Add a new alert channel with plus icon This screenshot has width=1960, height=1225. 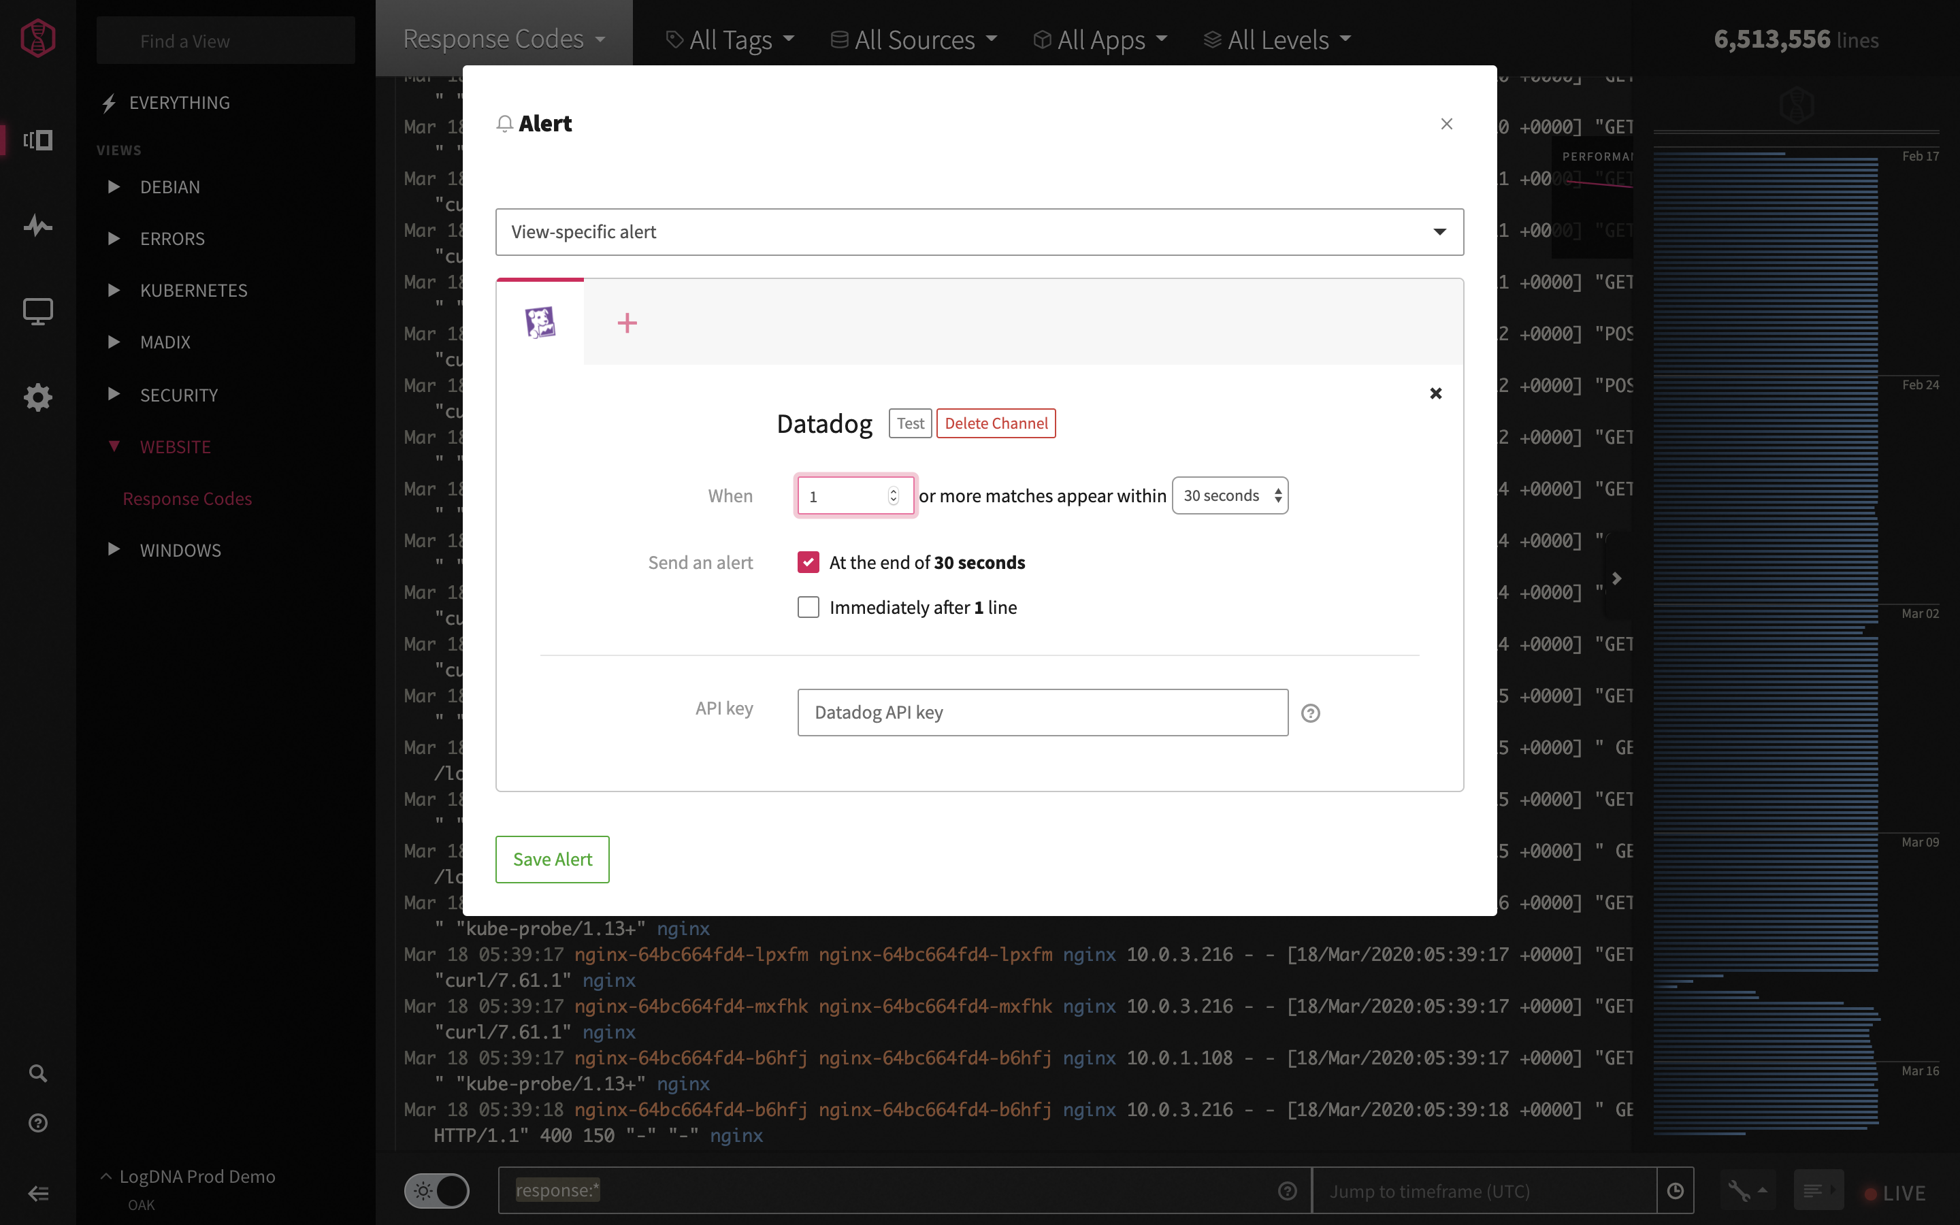pos(627,323)
